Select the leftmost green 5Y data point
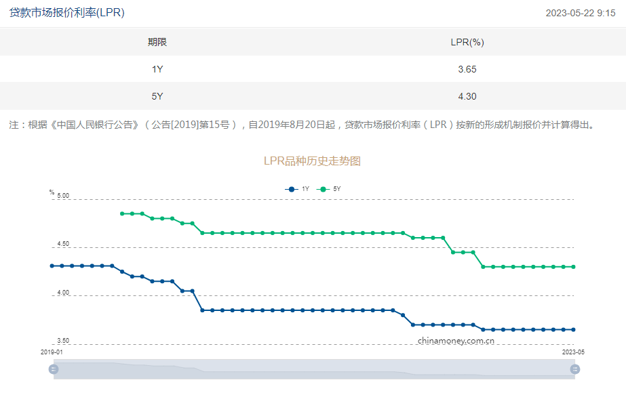Viewport: 626px width, 397px height. (122, 213)
